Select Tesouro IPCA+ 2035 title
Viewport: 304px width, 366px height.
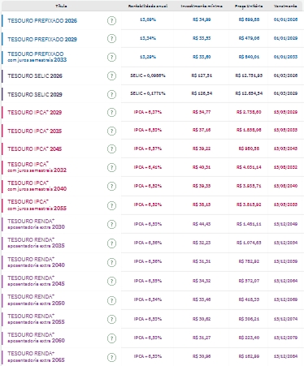point(35,131)
